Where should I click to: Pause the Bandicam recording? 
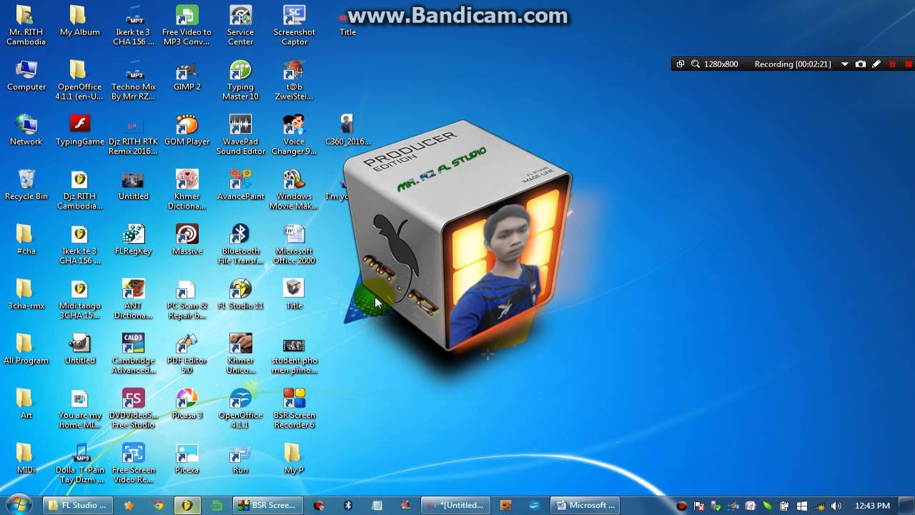pyautogui.click(x=892, y=64)
